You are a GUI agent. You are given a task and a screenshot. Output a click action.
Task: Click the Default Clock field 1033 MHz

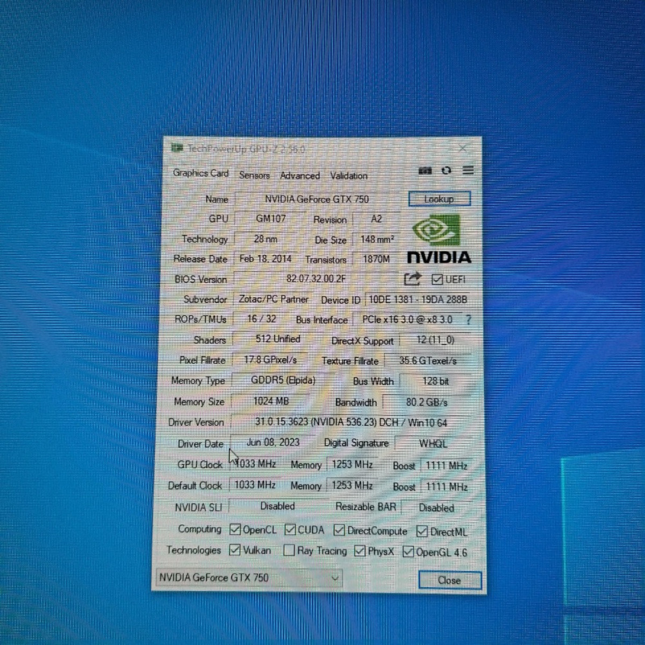click(x=255, y=485)
